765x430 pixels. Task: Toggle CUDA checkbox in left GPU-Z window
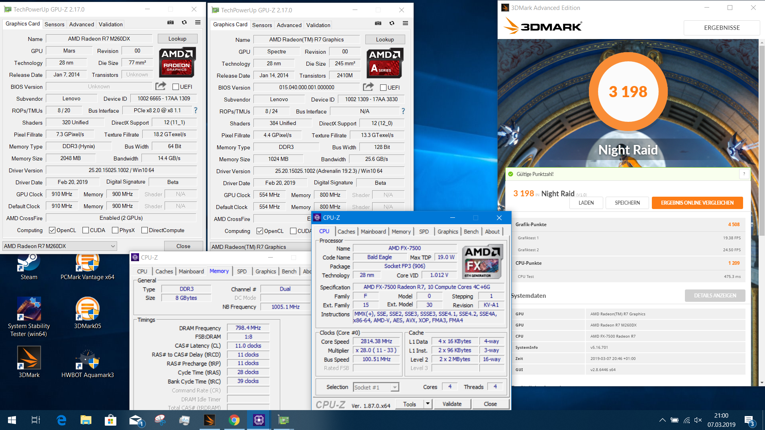pos(85,230)
